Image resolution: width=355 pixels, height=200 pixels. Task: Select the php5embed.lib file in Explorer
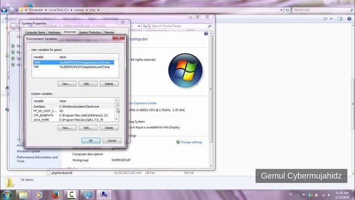[62, 173]
